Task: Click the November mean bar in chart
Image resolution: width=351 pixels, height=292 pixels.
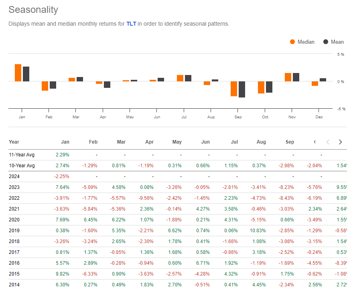Action: [x=296, y=77]
